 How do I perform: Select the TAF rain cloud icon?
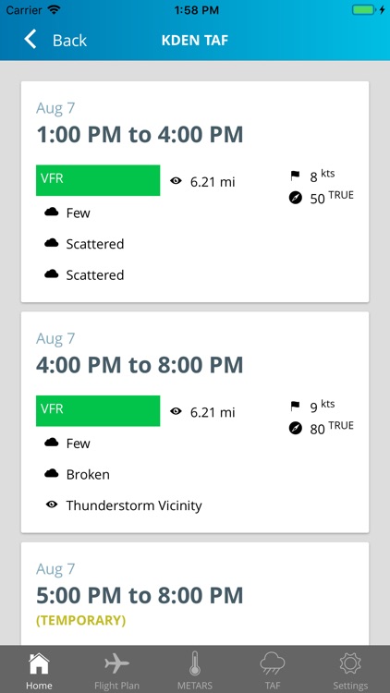pyautogui.click(x=273, y=664)
